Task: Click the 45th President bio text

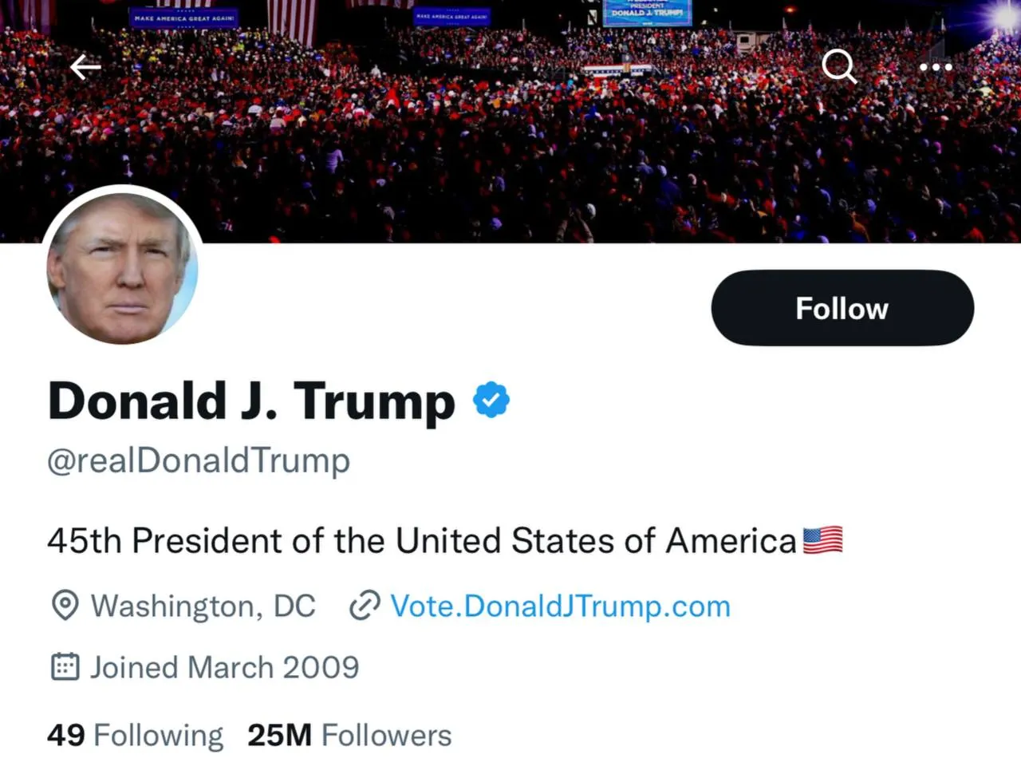Action: (x=422, y=540)
